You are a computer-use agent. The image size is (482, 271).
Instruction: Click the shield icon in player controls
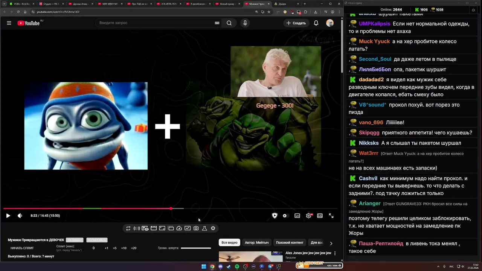pos(275,216)
